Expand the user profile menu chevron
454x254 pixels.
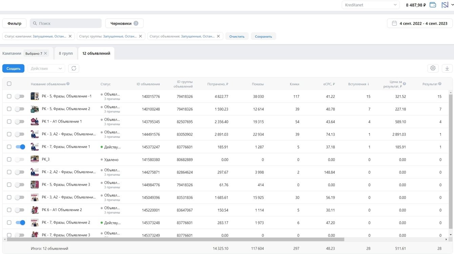[452, 5]
